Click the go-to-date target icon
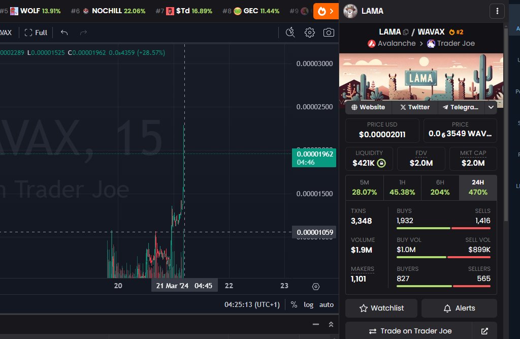This screenshot has height=339, width=520. tap(316, 287)
